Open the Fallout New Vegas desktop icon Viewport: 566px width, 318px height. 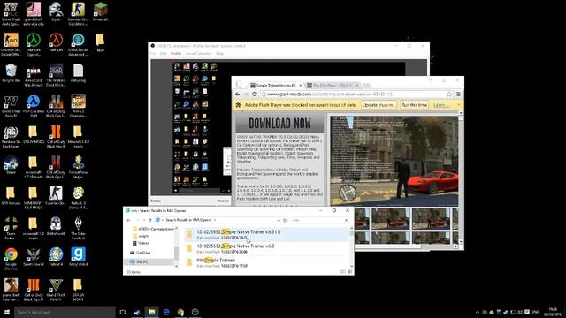tap(78, 167)
